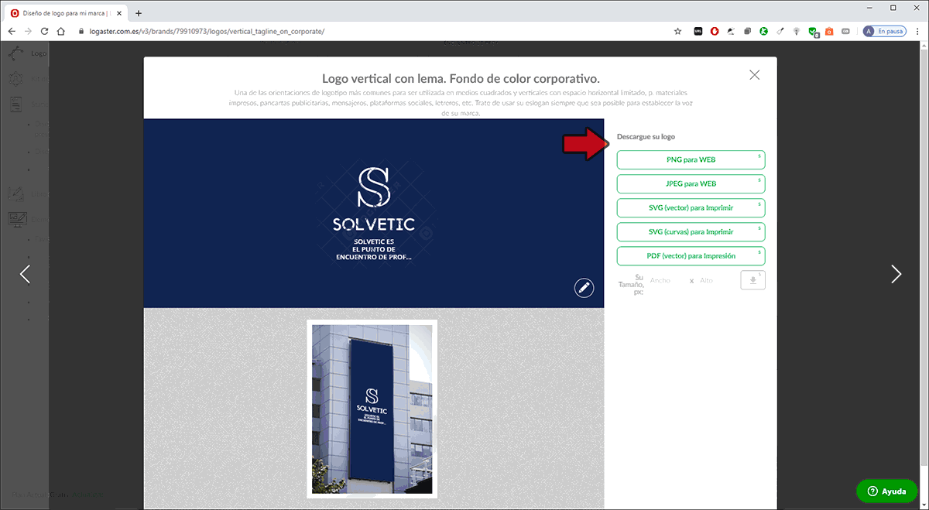Image resolution: width=929 pixels, height=510 pixels.
Task: Open the gray stacked squares extension
Action: [748, 31]
